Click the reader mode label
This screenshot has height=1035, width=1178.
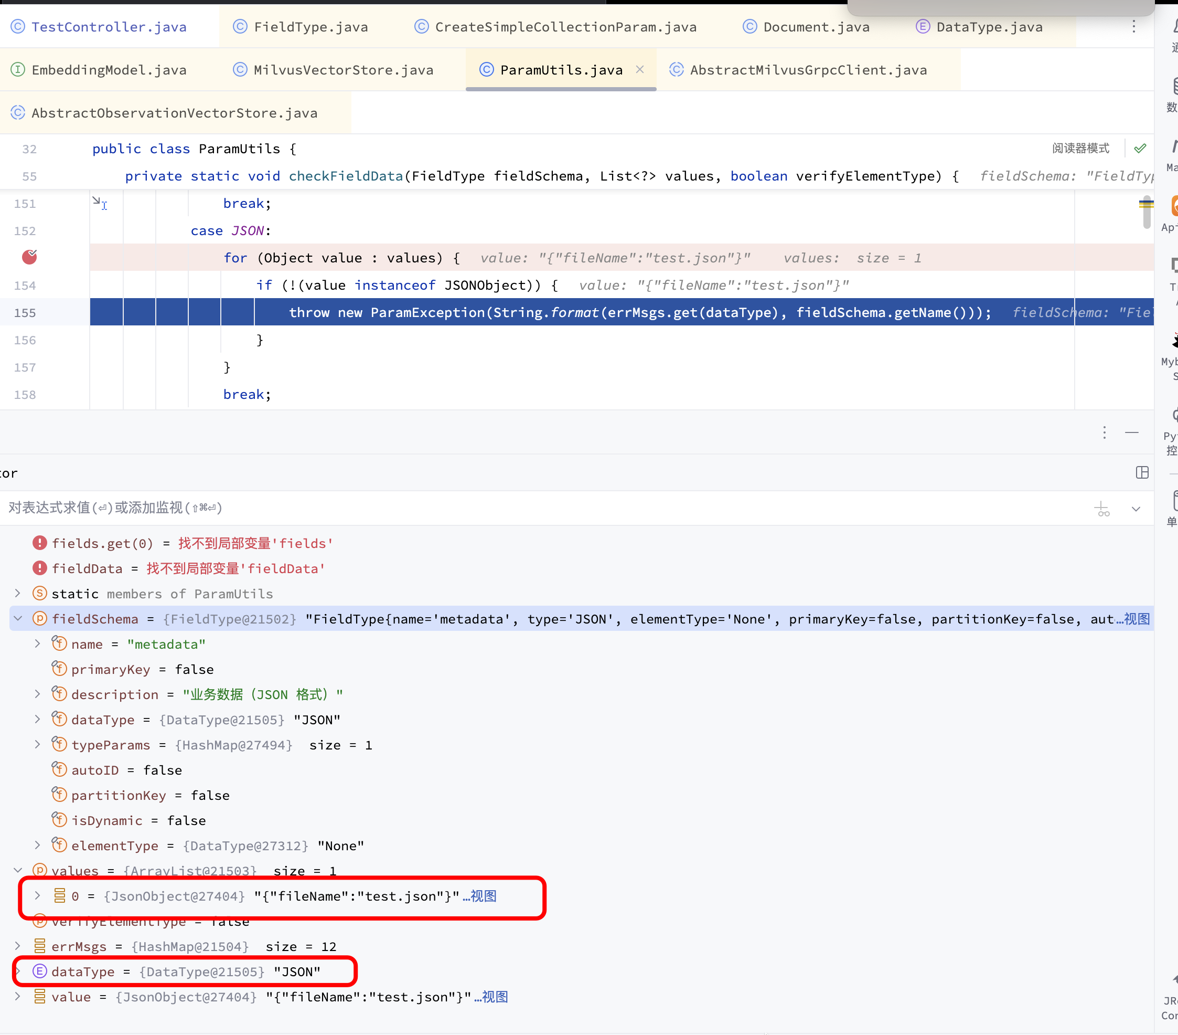coord(1080,149)
